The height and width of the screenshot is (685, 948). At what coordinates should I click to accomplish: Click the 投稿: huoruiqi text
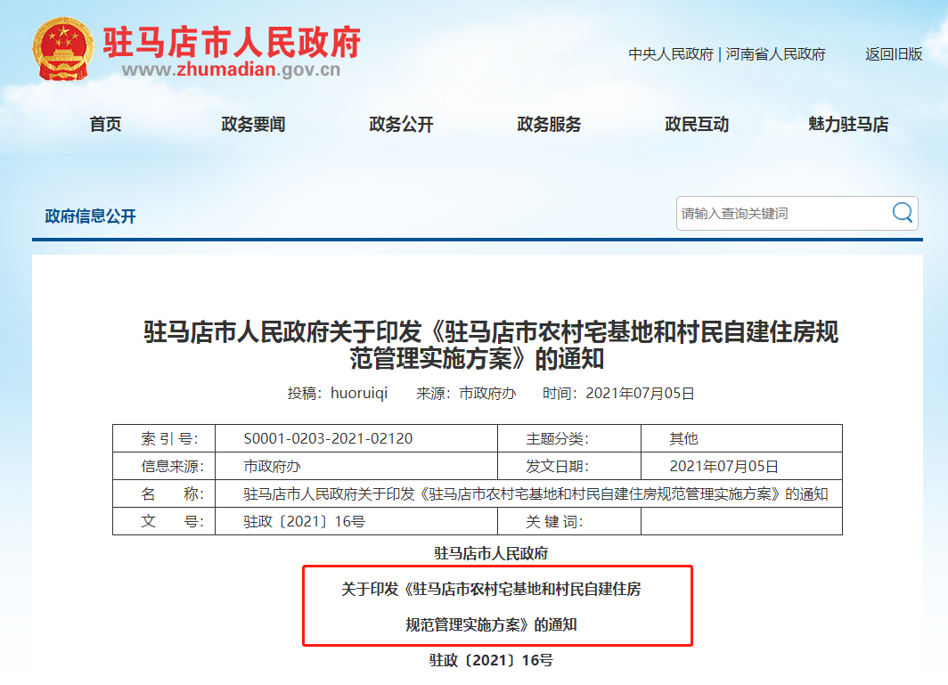click(x=338, y=394)
